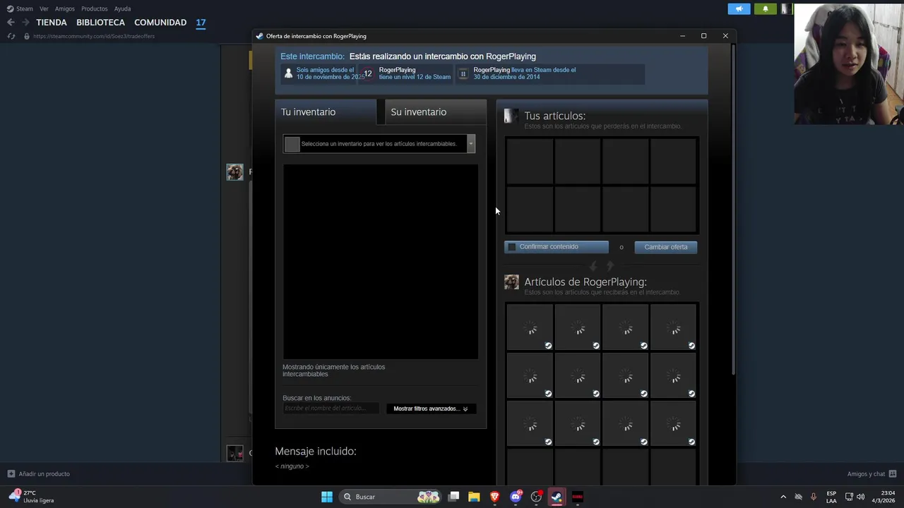Open Task View on taskbar

[454, 497]
